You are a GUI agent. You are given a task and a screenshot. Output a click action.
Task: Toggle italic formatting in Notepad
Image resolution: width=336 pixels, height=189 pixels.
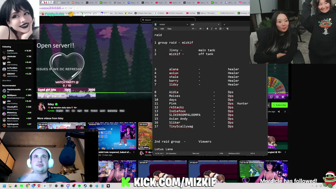point(212,29)
